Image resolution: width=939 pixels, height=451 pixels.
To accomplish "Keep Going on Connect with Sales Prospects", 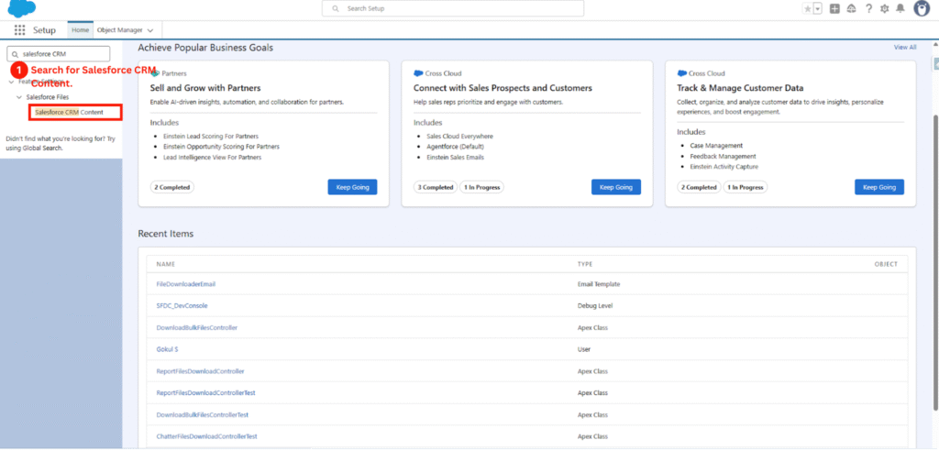I will (615, 187).
